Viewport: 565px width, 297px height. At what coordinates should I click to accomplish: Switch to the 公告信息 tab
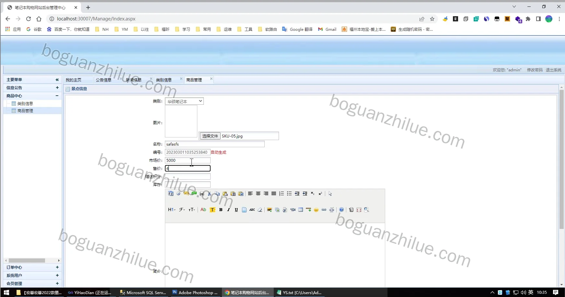point(104,80)
